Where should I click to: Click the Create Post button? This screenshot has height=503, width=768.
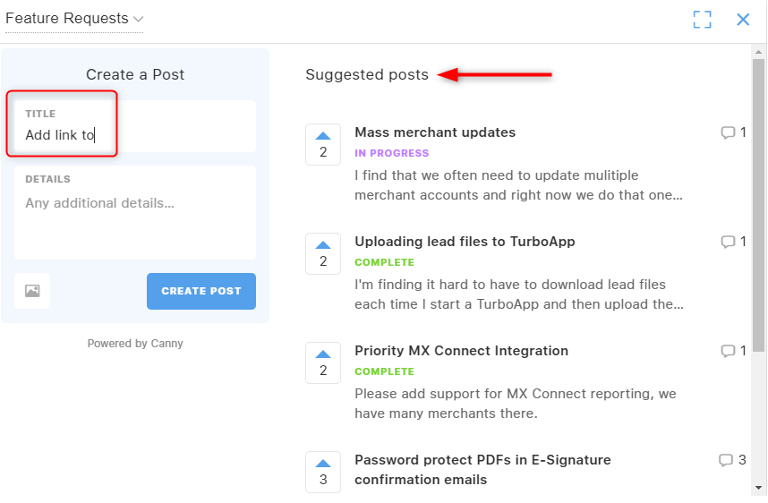click(201, 291)
